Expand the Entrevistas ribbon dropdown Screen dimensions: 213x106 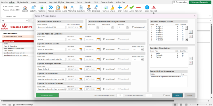pyautogui.click(x=96, y=13)
